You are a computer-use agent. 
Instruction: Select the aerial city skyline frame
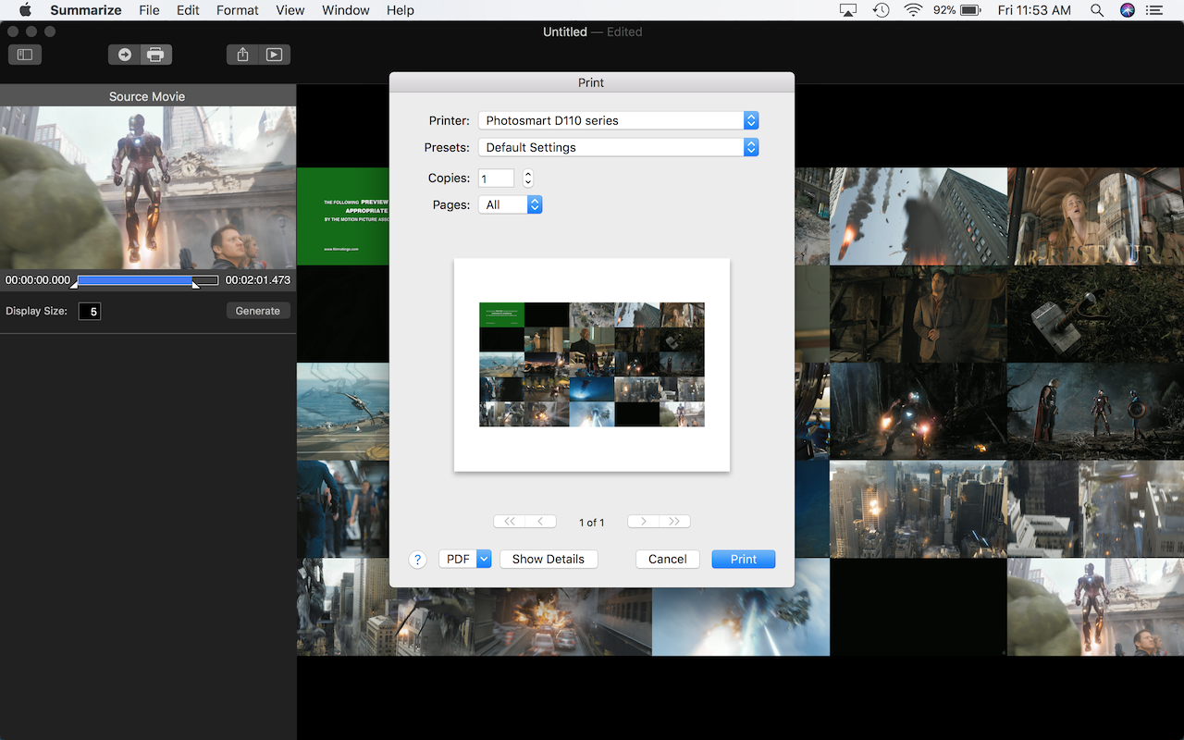pos(919,509)
